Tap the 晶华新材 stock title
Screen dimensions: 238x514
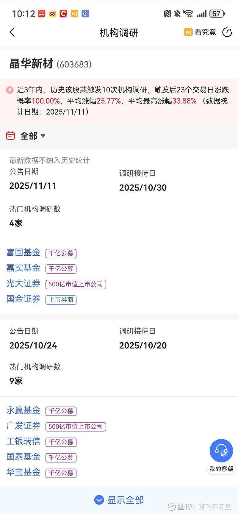31,64
